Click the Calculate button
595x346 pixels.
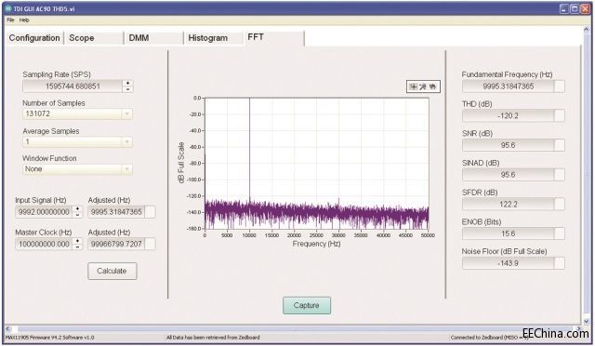click(112, 271)
